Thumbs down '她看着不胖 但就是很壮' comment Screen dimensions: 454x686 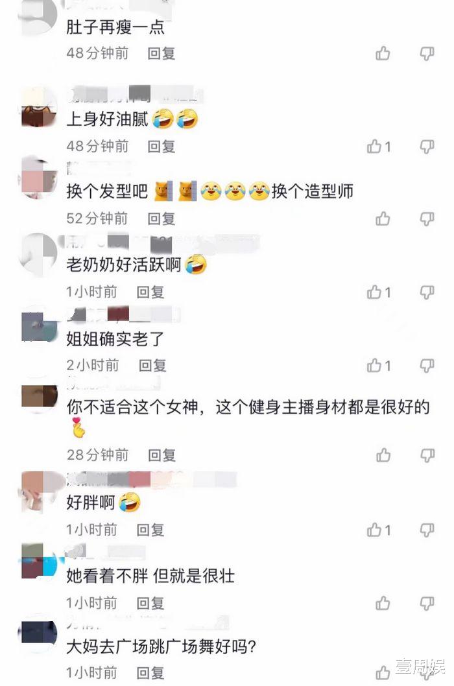pos(427,603)
